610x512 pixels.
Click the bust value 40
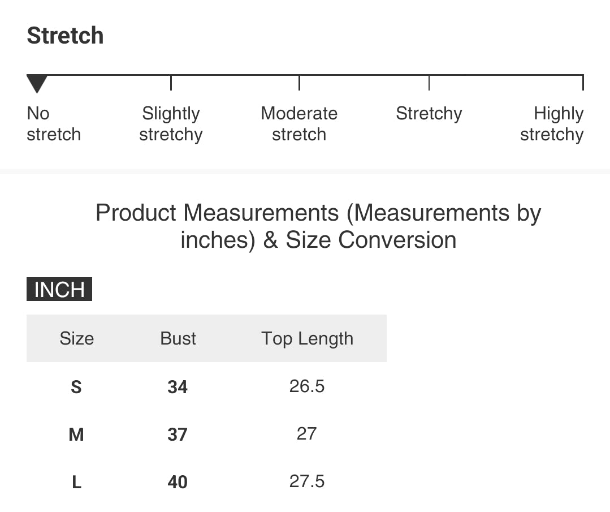click(x=178, y=482)
